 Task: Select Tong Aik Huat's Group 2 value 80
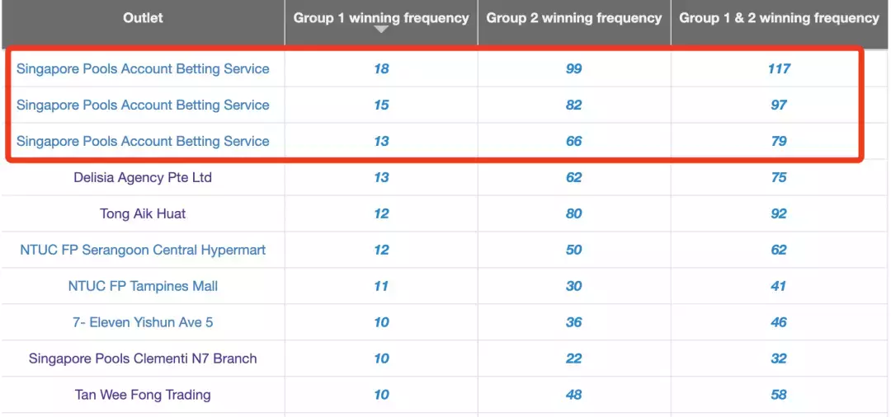(x=573, y=213)
